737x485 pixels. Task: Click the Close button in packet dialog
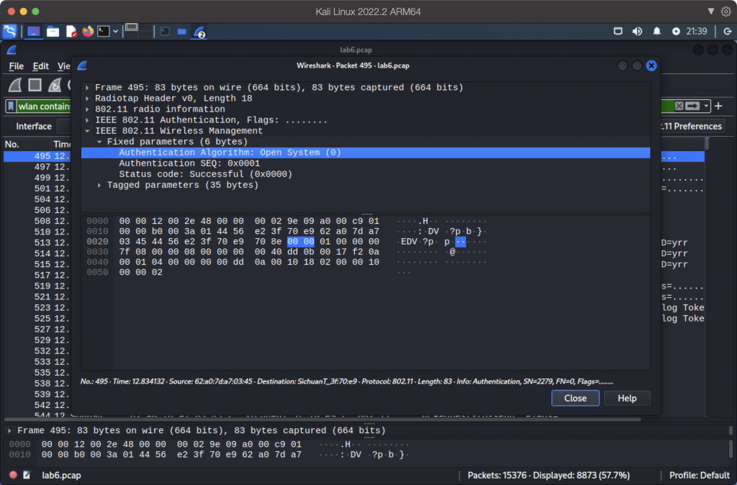tap(575, 398)
